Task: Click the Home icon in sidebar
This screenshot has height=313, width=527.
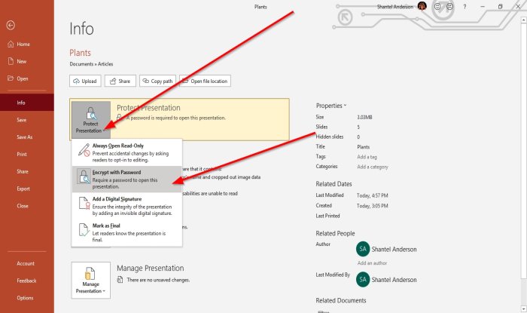Action: click(x=11, y=44)
